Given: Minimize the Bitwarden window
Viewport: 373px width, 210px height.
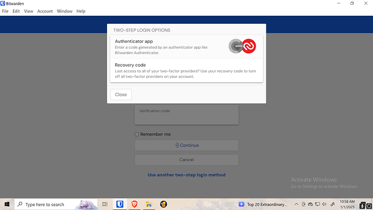Looking at the screenshot, I should tap(338, 3).
